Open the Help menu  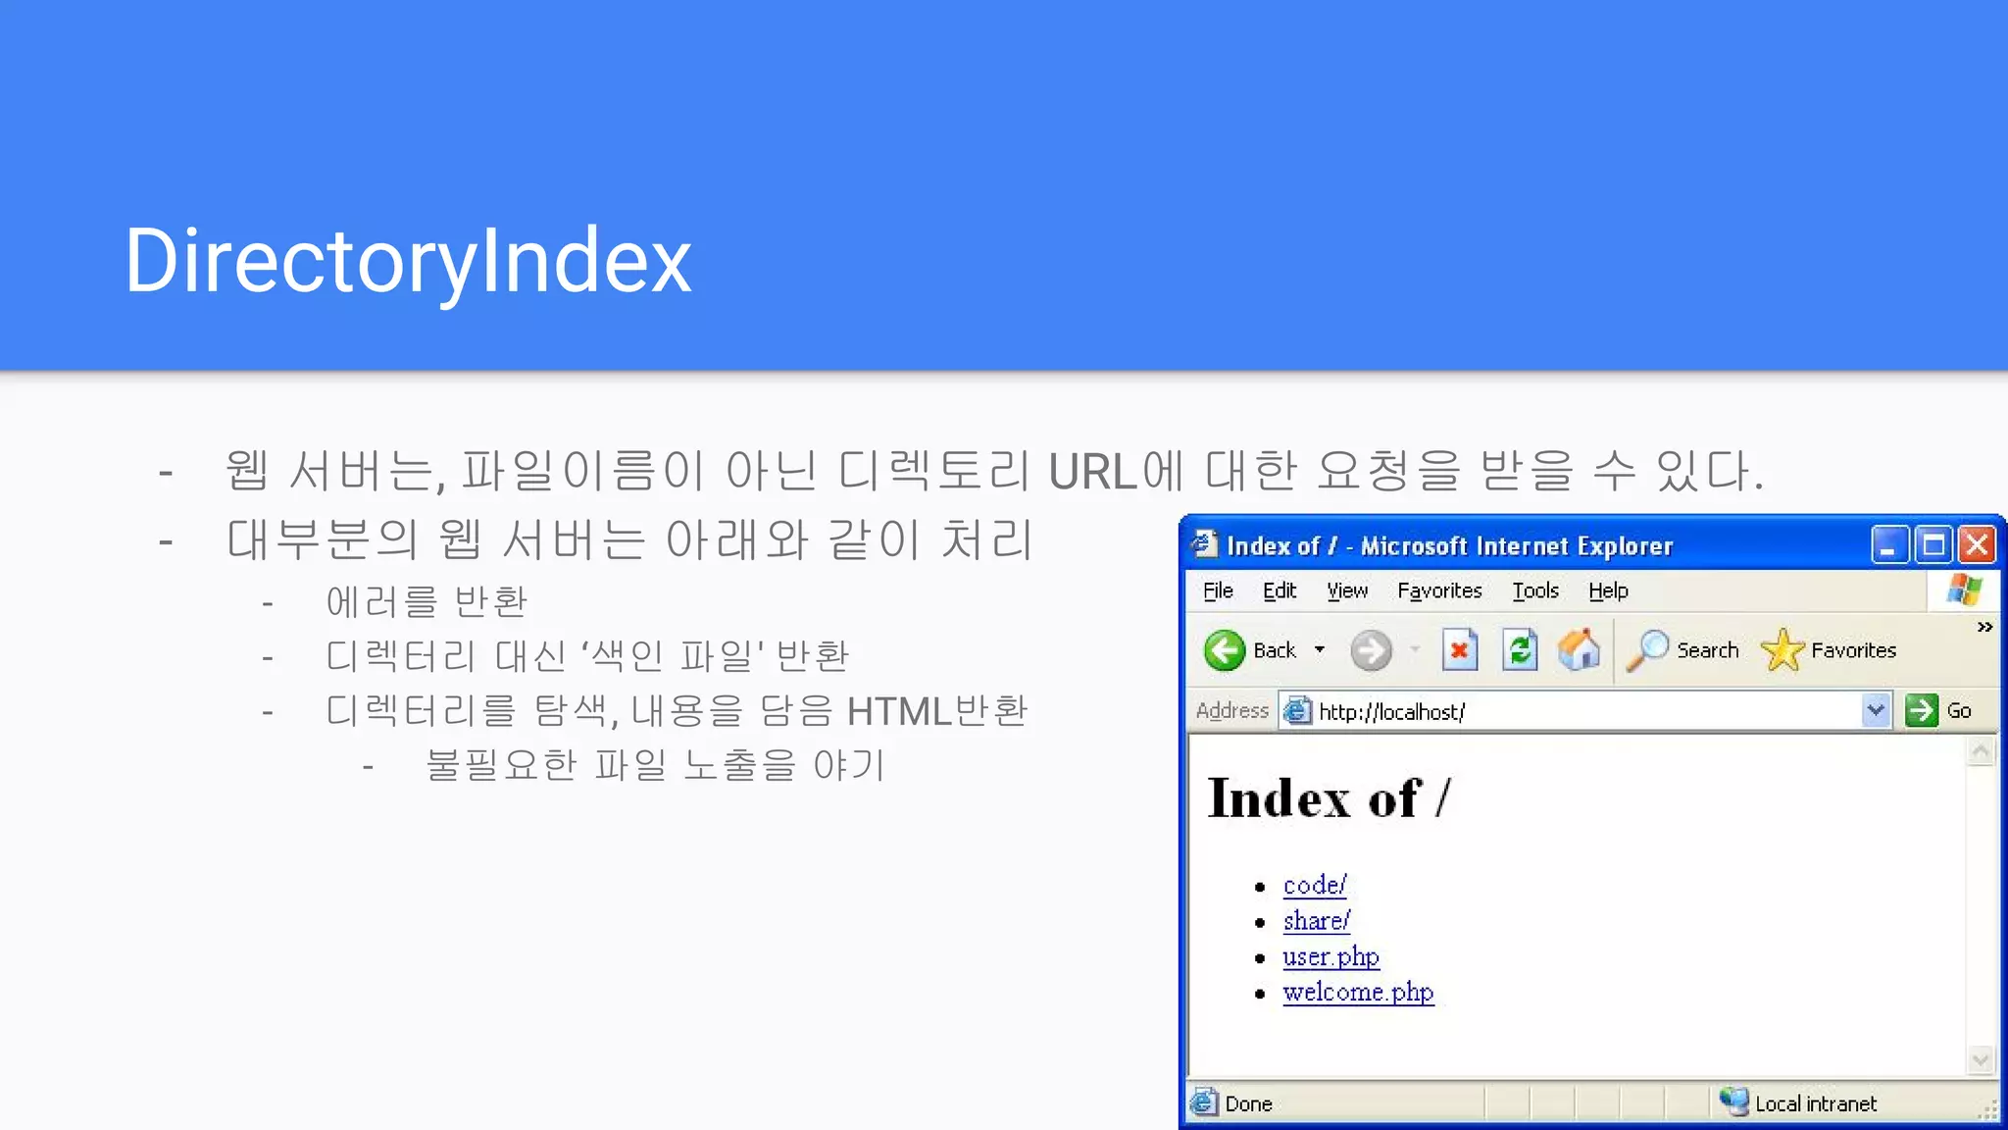click(x=1608, y=591)
